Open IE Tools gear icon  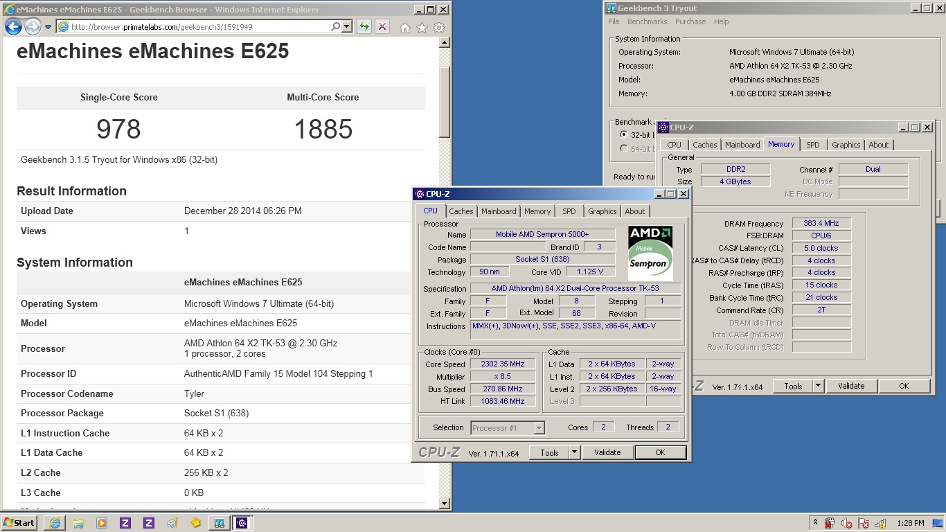(439, 28)
